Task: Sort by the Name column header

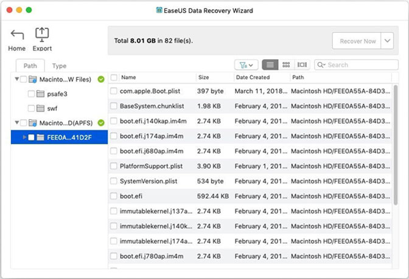Action: point(128,77)
